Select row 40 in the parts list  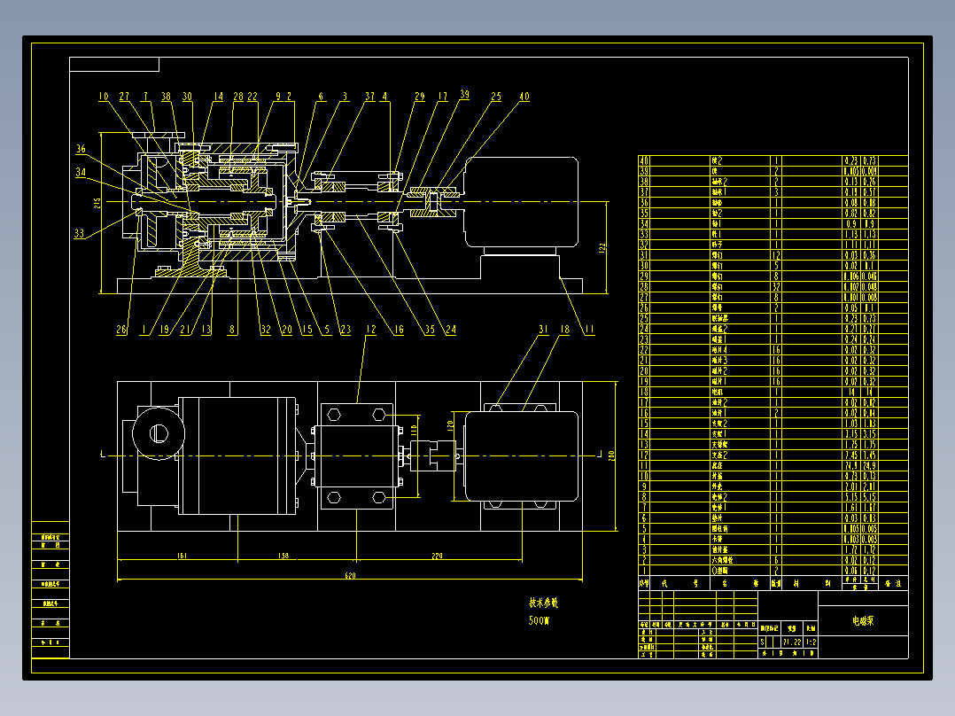coord(773,161)
